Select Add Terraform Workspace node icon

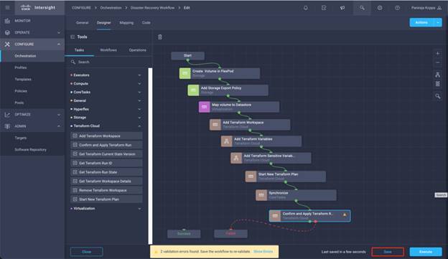(x=215, y=125)
